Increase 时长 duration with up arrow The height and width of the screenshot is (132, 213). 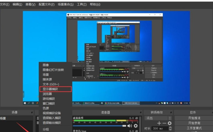click(x=170, y=127)
